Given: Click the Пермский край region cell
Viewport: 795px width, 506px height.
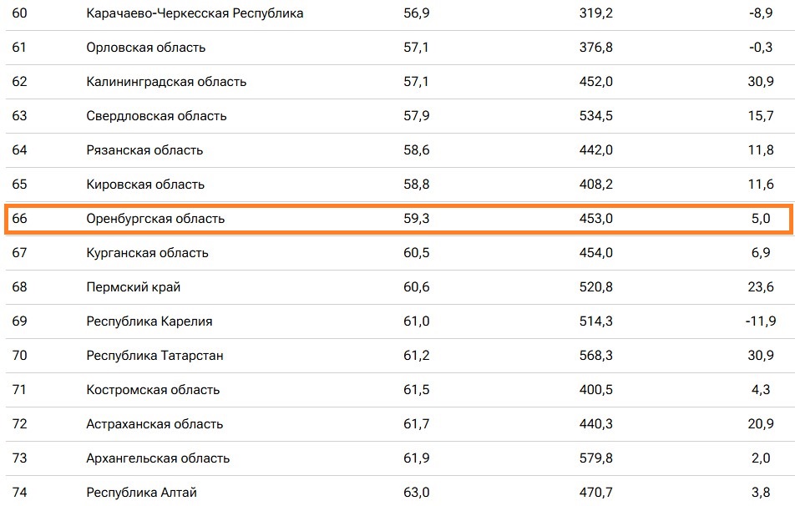Looking at the screenshot, I should pos(133,287).
